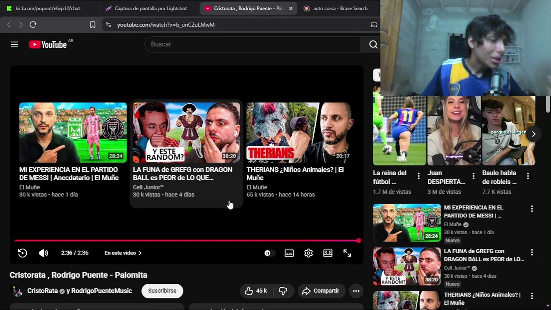Viewport: 551px width, 310px height.
Task: Open Short 'Juan DESPIERTA...'
Action: click(x=454, y=130)
